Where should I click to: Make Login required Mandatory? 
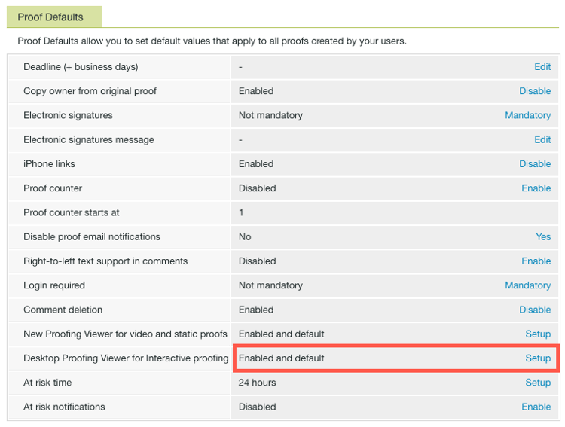click(527, 285)
